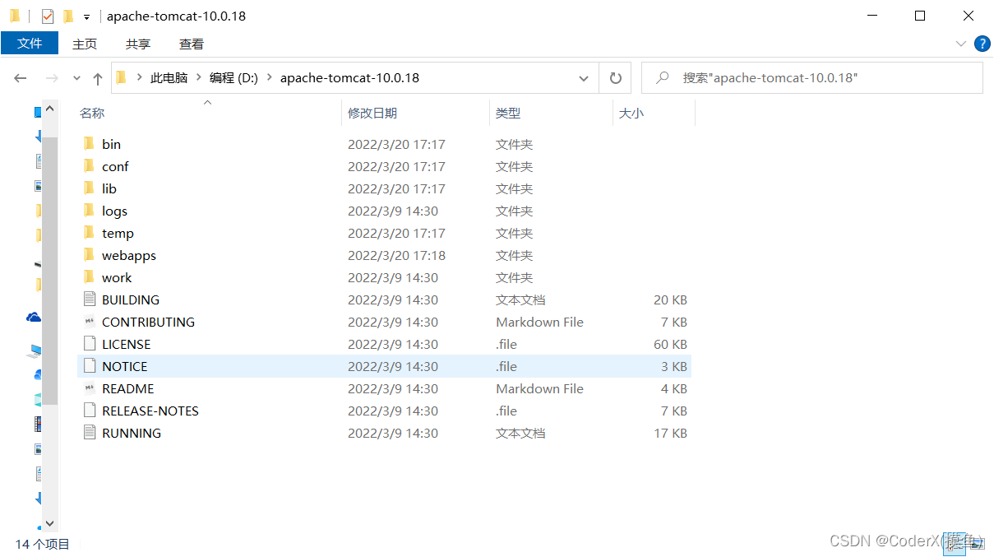Image resolution: width=994 pixels, height=557 pixels.
Task: Select the webapps folder name
Action: click(129, 255)
